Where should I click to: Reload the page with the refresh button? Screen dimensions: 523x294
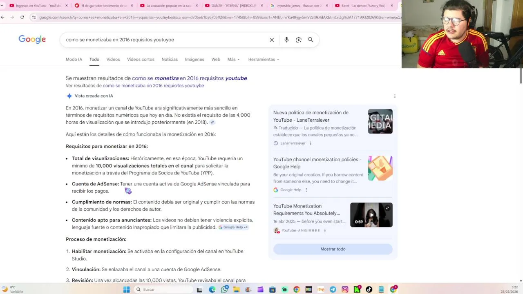[x=22, y=17]
